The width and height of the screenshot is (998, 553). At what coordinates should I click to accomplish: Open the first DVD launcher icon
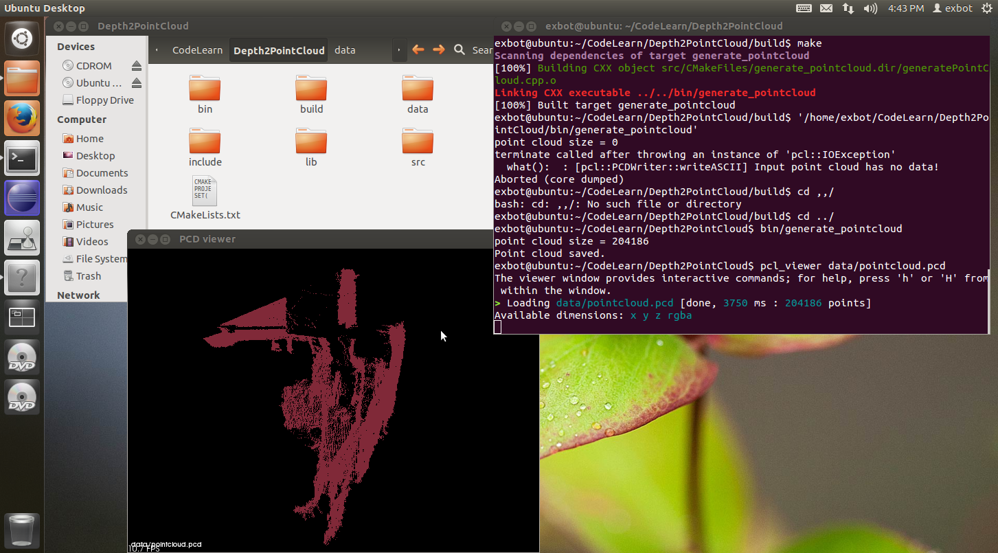point(23,357)
